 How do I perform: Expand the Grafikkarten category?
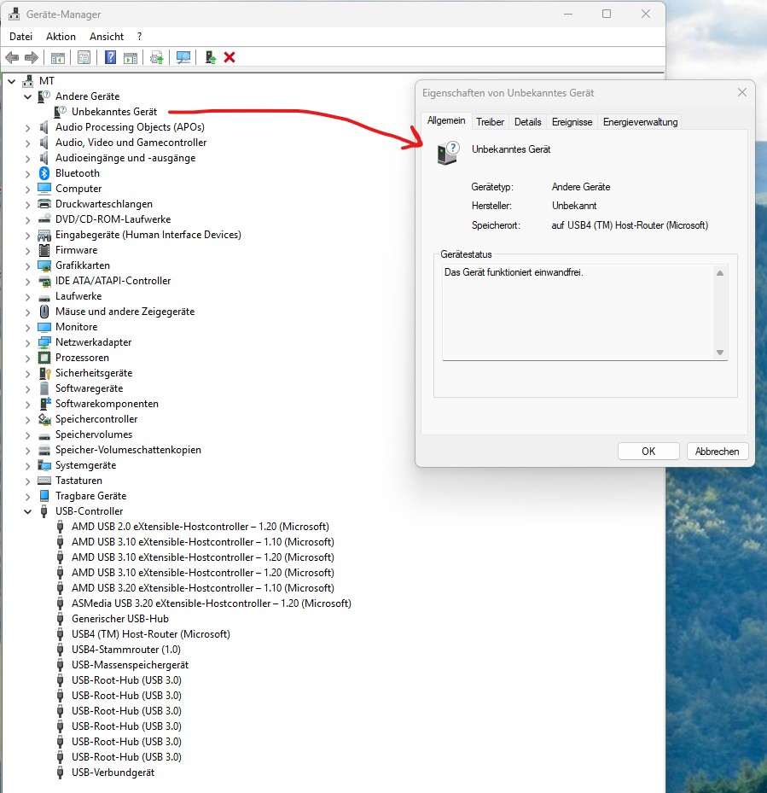(28, 266)
